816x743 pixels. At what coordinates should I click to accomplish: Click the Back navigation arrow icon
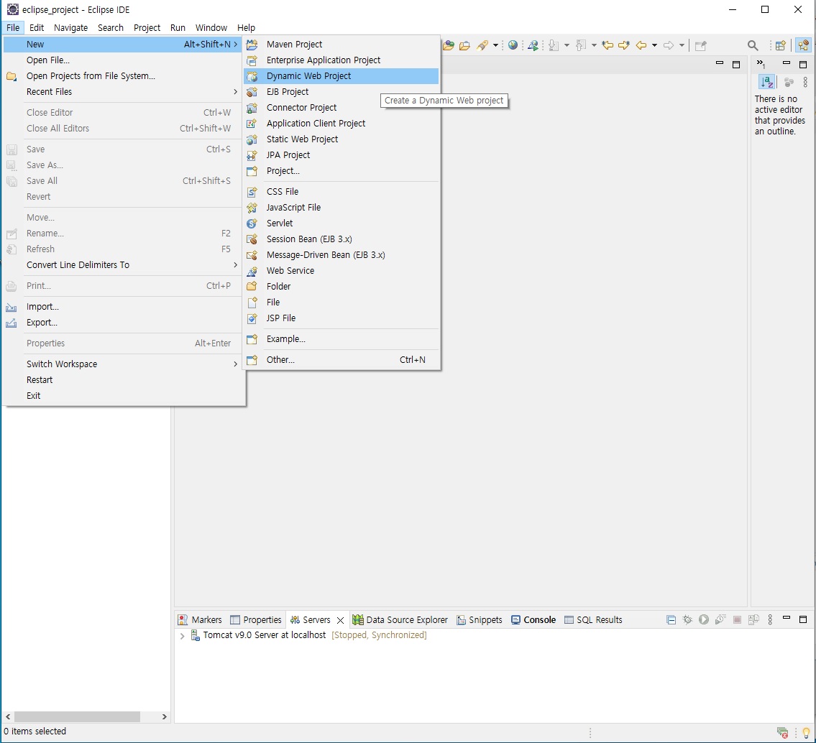tap(641, 46)
